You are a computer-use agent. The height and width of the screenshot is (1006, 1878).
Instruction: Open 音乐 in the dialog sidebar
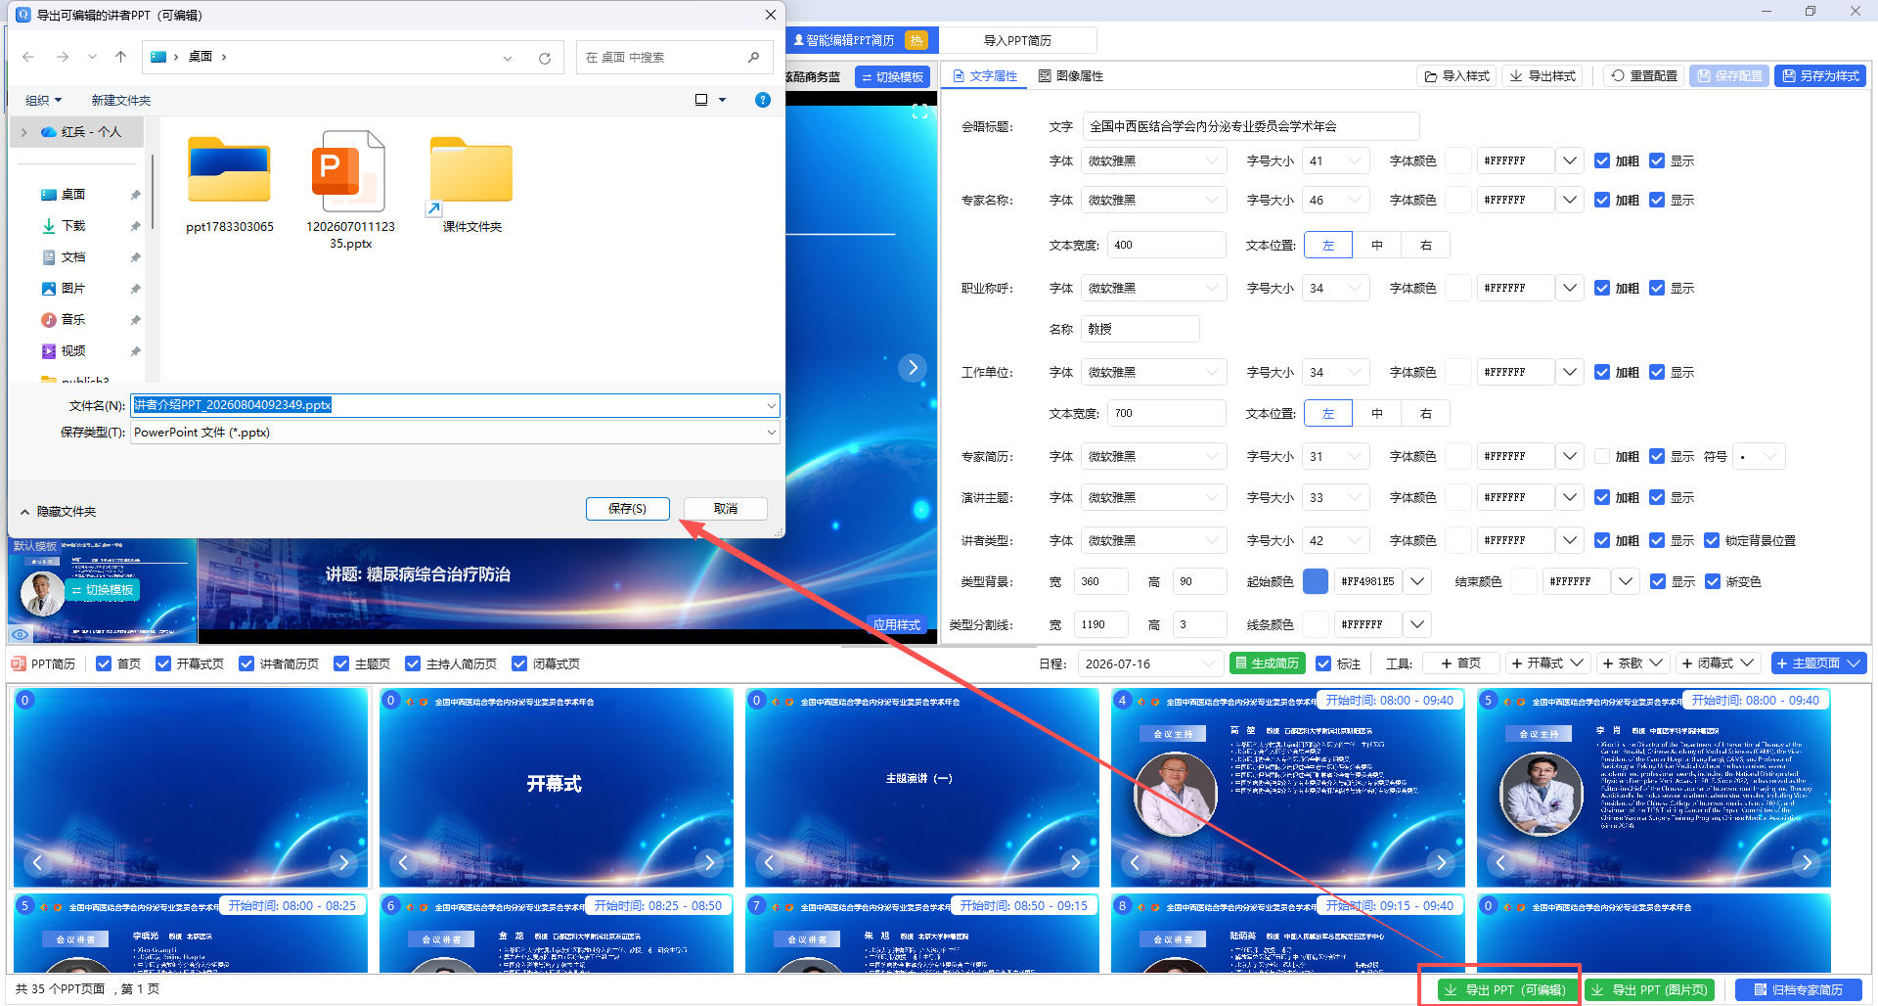tap(73, 320)
